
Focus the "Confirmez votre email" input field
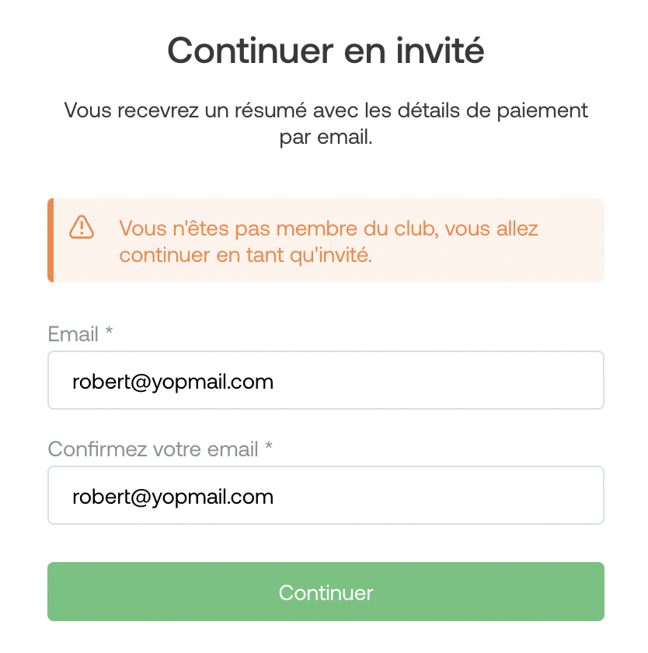click(x=326, y=496)
